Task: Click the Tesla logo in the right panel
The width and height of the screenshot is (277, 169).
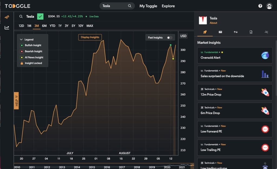Action: 203,20
